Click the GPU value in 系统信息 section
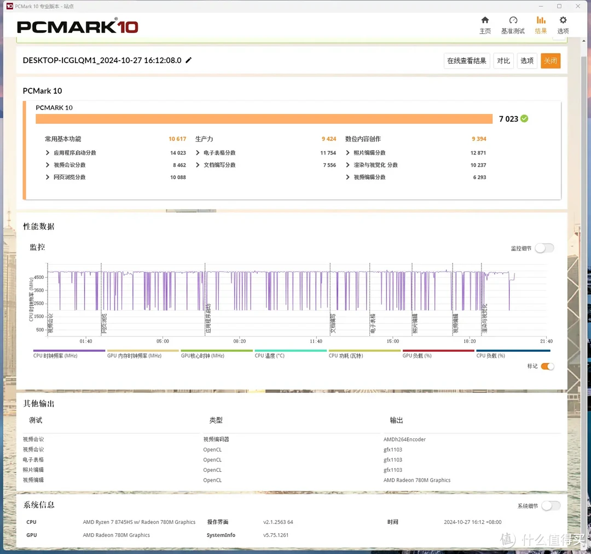The height and width of the screenshot is (554, 591). [116, 535]
